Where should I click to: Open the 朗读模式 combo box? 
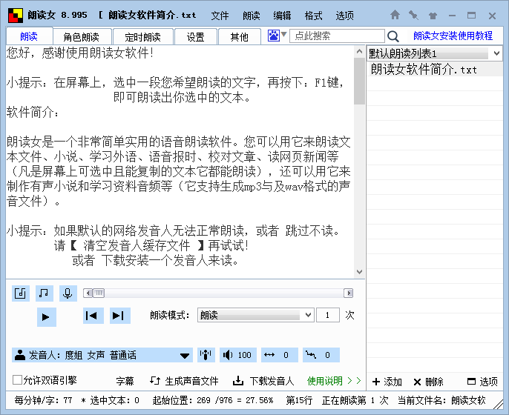coord(256,315)
